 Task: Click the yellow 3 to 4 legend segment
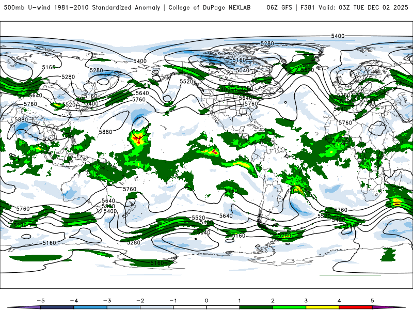(x=322, y=307)
